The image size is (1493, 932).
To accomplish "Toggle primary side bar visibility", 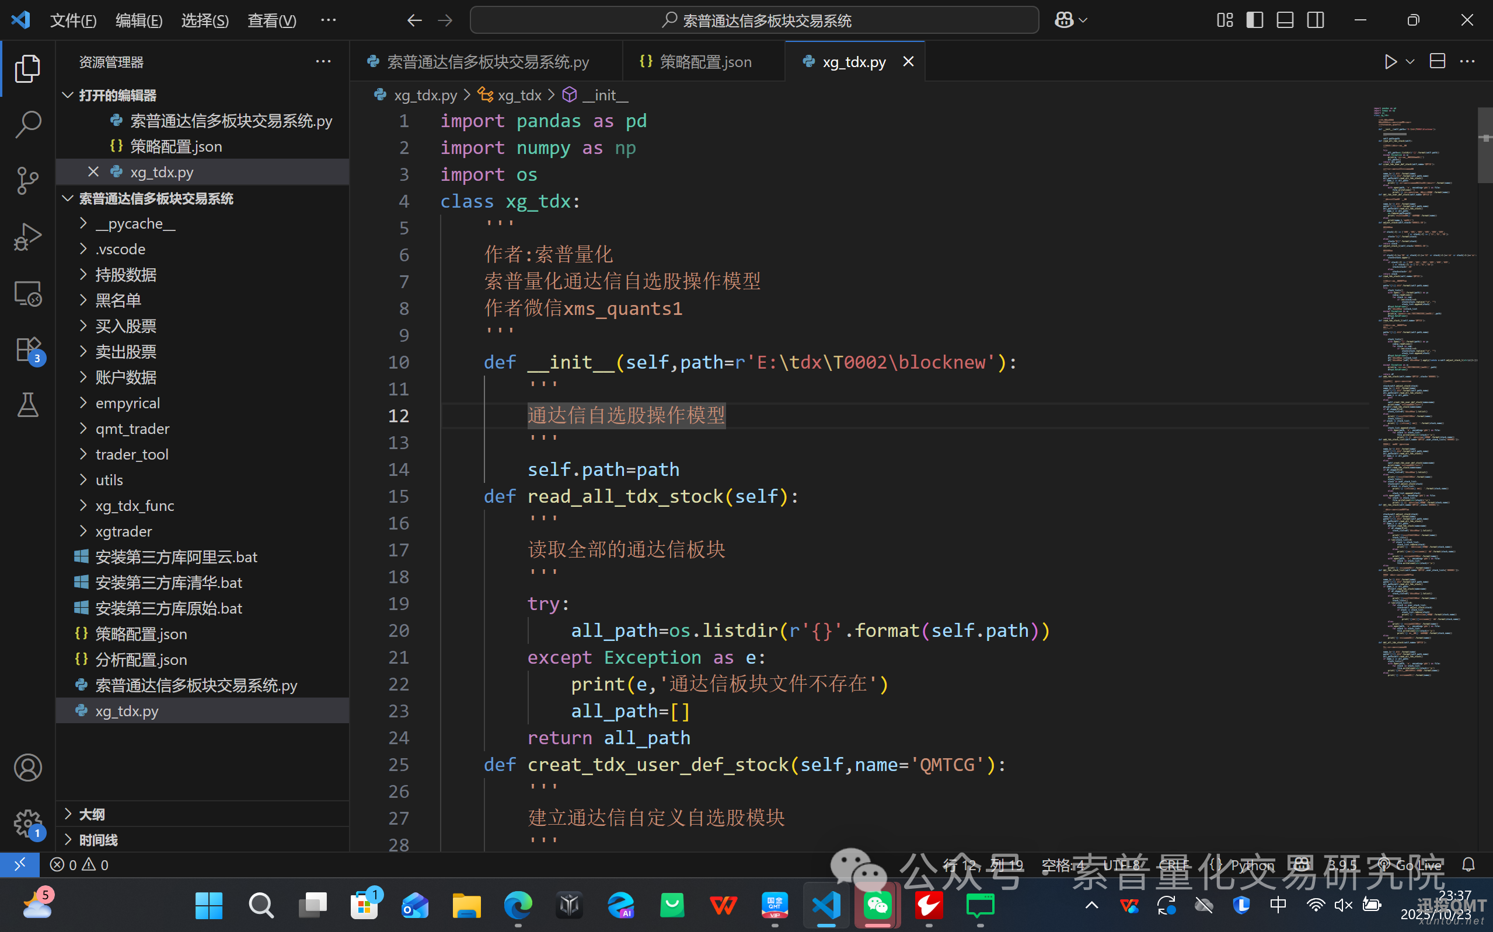I will (1255, 20).
